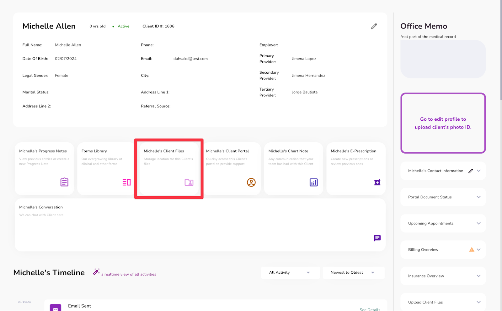This screenshot has height=311, width=502.
Task: Open Michelle's Progress Notes clipboard icon
Action: 64,182
